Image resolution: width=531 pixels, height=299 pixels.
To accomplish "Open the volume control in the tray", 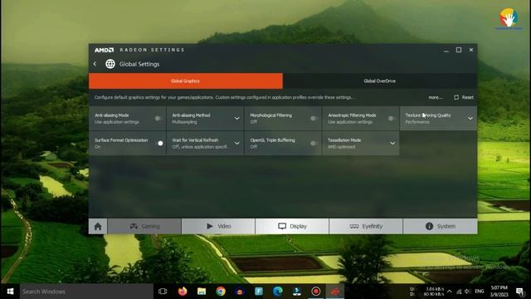I will pyautogui.click(x=468, y=292).
